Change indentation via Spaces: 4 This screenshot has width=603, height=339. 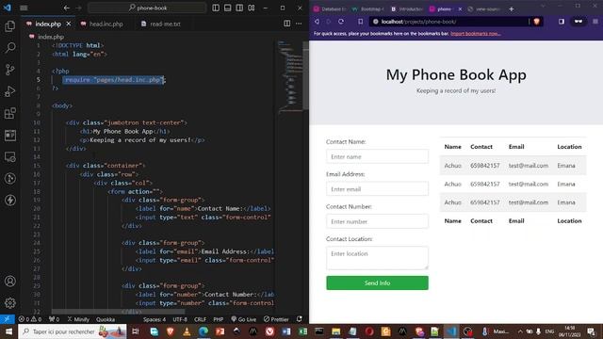pos(155,319)
